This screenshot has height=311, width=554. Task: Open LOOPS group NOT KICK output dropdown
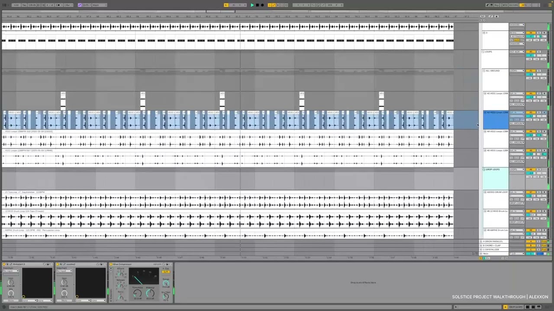[517, 52]
